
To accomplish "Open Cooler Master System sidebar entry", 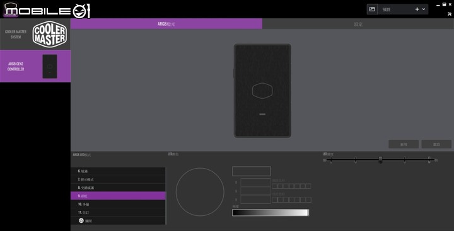I will coord(35,34).
